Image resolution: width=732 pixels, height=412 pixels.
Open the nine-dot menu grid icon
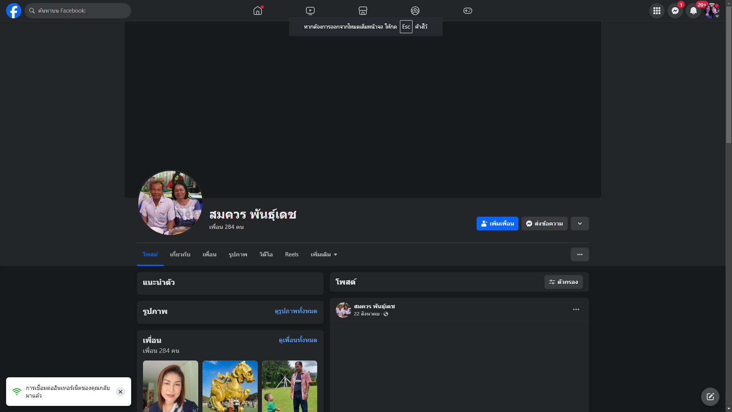[657, 11]
